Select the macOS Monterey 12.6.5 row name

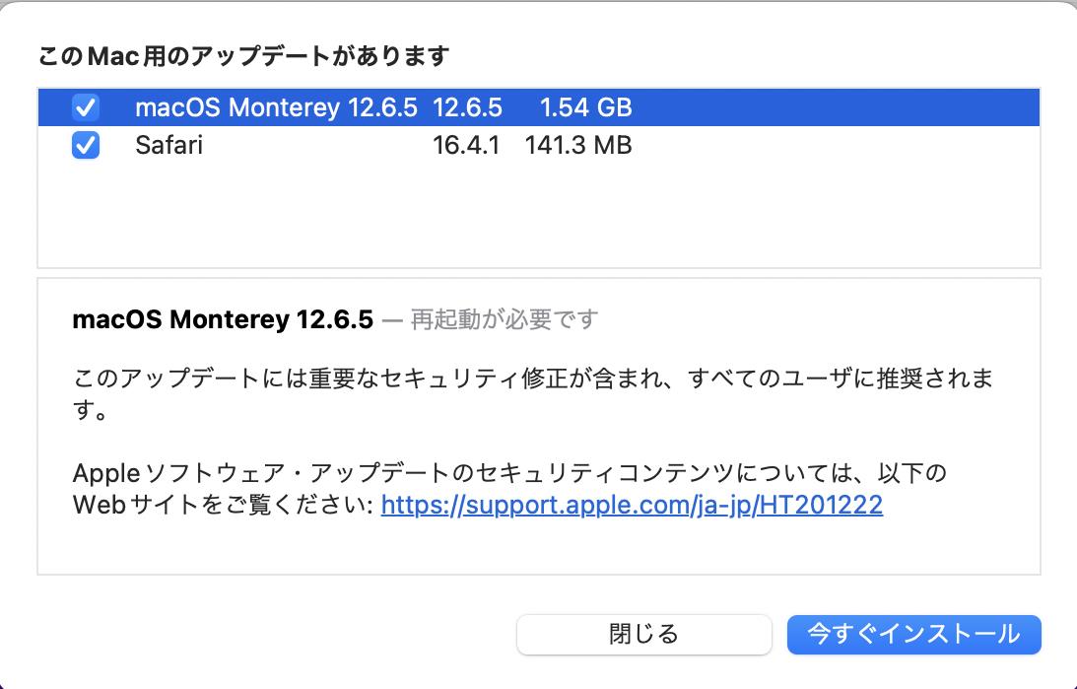click(276, 107)
